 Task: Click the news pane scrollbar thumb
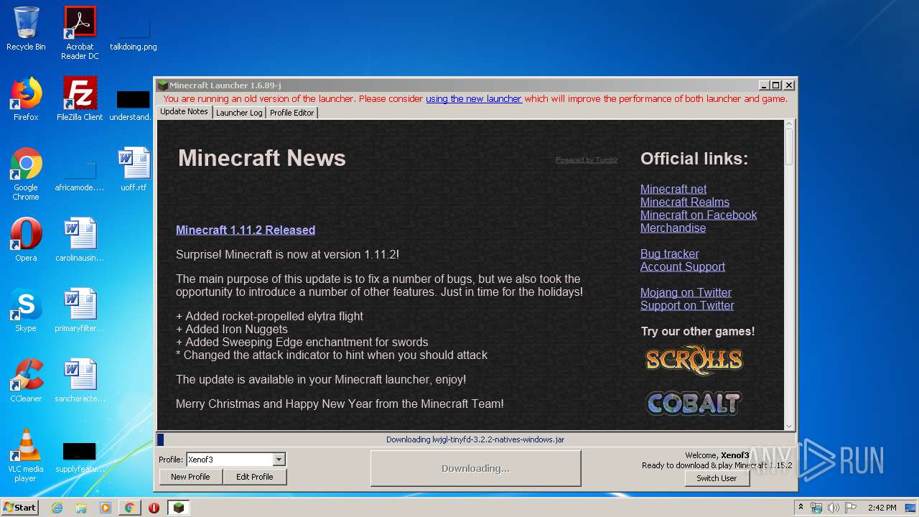pos(789,147)
